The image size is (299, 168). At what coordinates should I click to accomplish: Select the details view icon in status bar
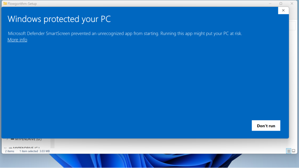coord(288,151)
